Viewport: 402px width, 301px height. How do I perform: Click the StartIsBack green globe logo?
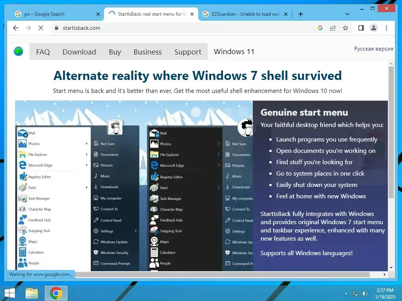pyautogui.click(x=18, y=51)
